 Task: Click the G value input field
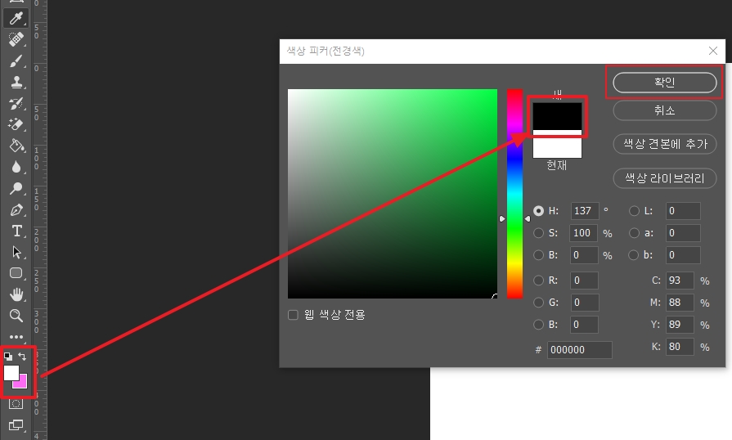coord(585,303)
